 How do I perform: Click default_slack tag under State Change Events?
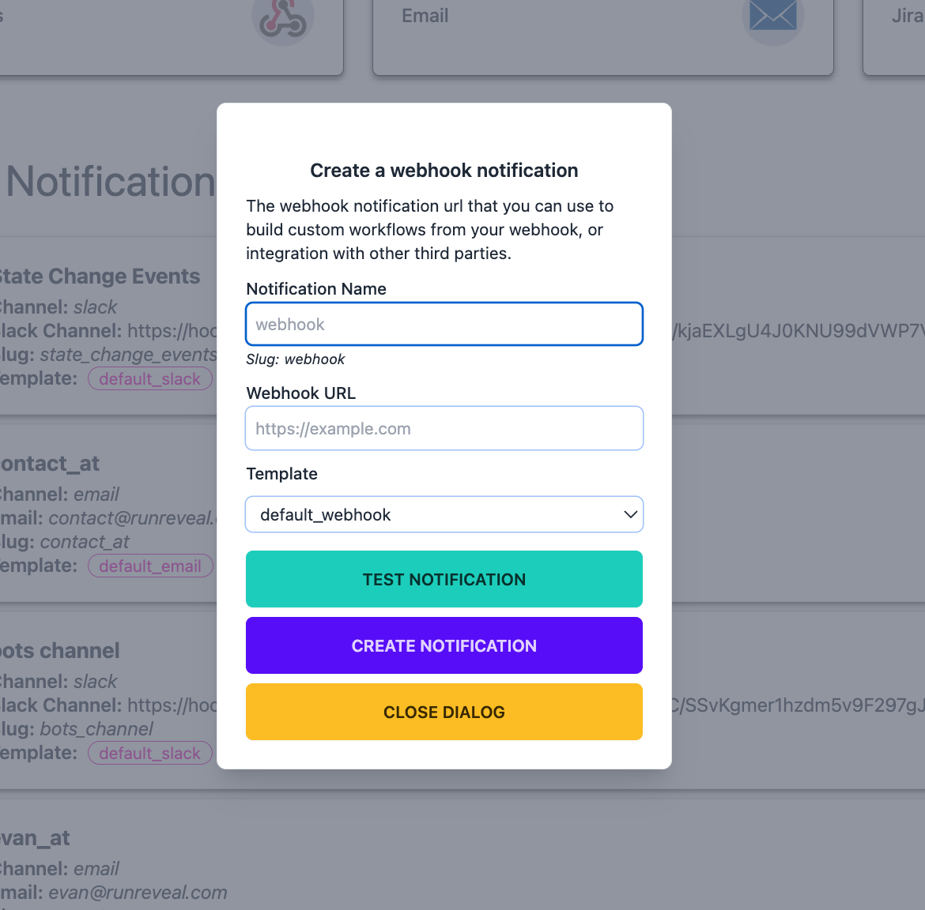(149, 378)
